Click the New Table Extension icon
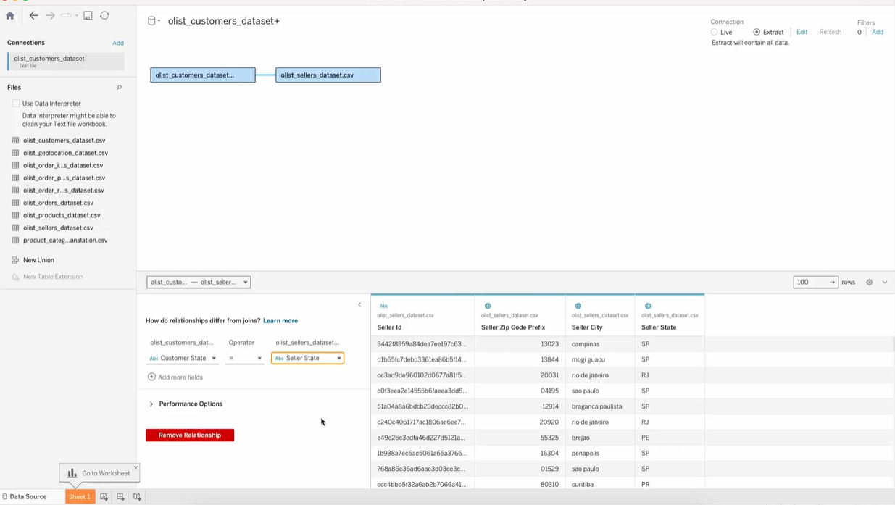The height and width of the screenshot is (505, 895). 15,277
